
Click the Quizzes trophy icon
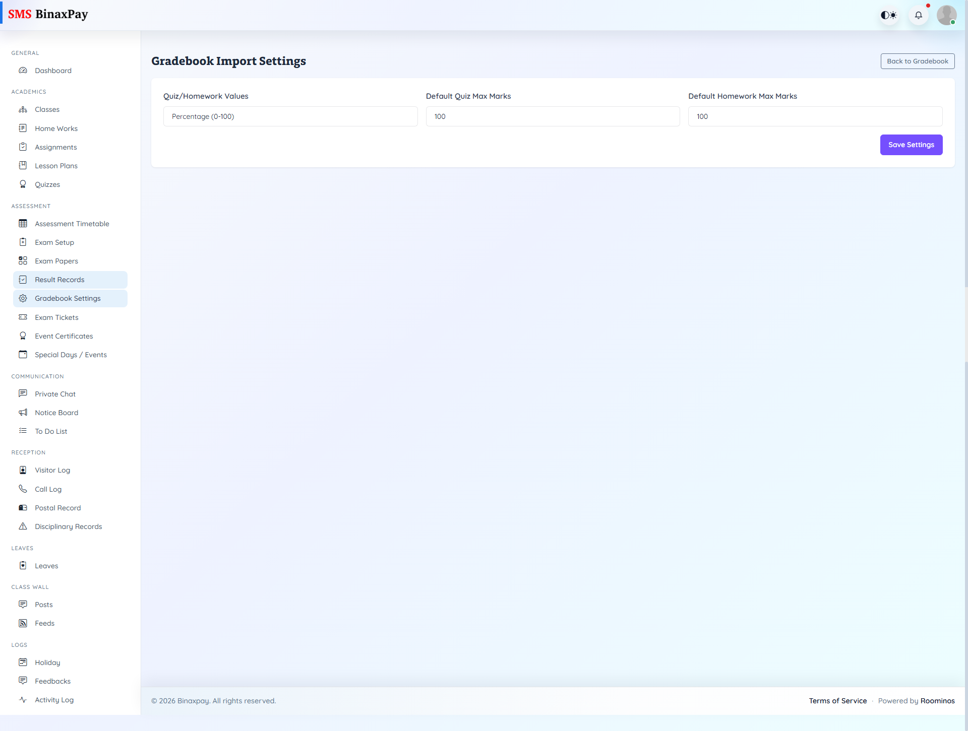23,184
